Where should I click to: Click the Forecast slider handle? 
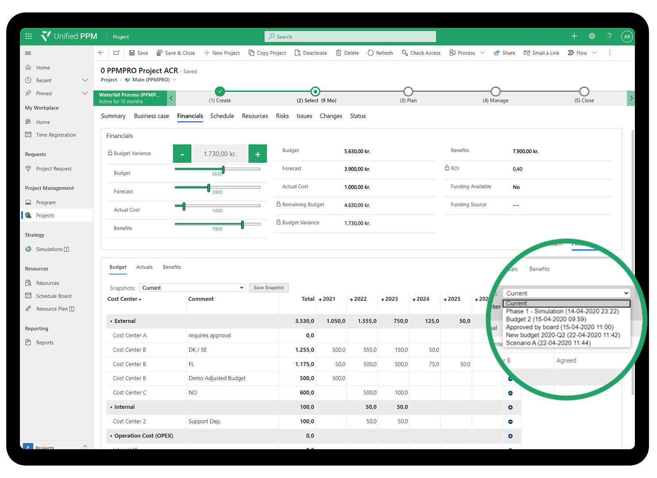208,188
